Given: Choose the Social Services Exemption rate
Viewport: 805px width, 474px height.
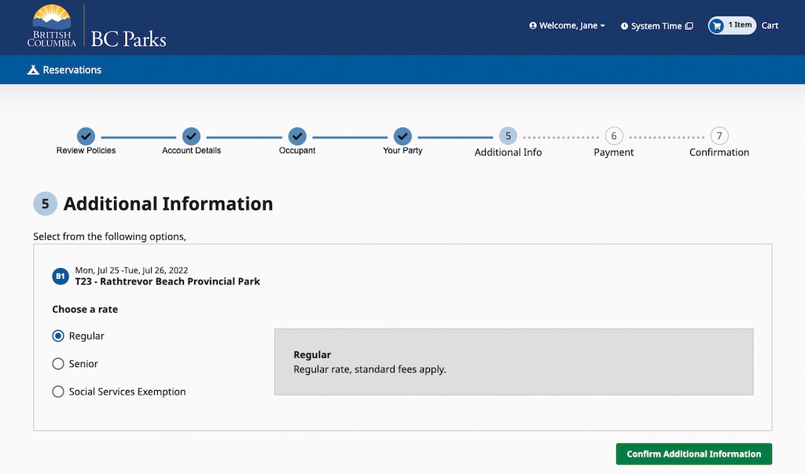Looking at the screenshot, I should pyautogui.click(x=58, y=391).
